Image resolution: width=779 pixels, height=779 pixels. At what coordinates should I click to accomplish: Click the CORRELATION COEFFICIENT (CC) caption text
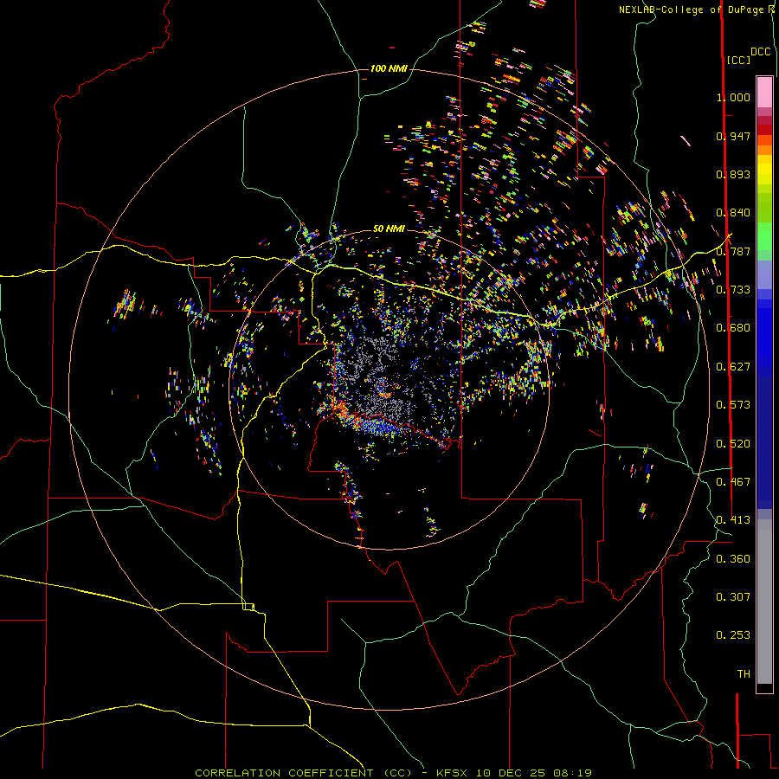(304, 773)
